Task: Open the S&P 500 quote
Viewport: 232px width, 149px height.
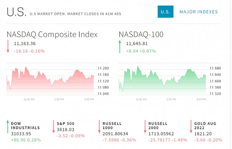Action: point(66,123)
